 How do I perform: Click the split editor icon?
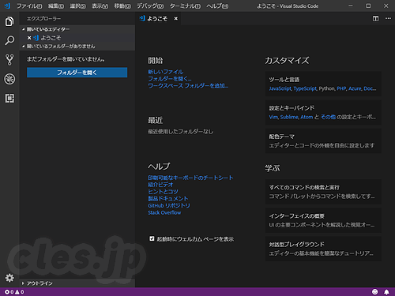pos(375,19)
